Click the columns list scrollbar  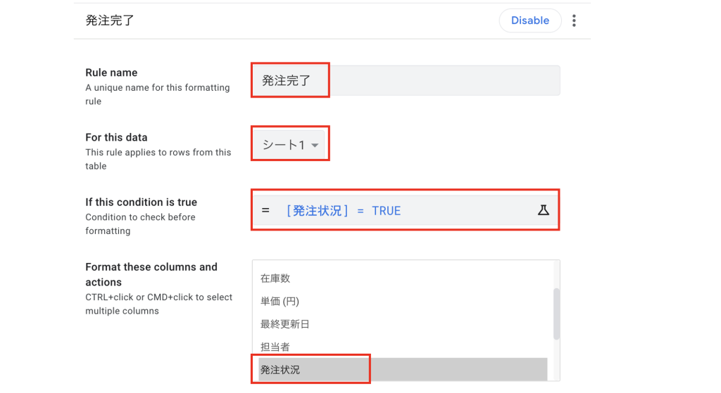point(556,313)
